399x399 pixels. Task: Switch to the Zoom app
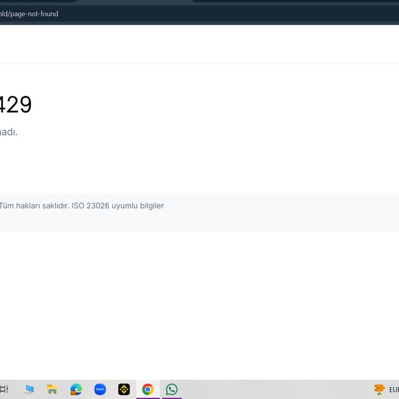[x=100, y=389]
